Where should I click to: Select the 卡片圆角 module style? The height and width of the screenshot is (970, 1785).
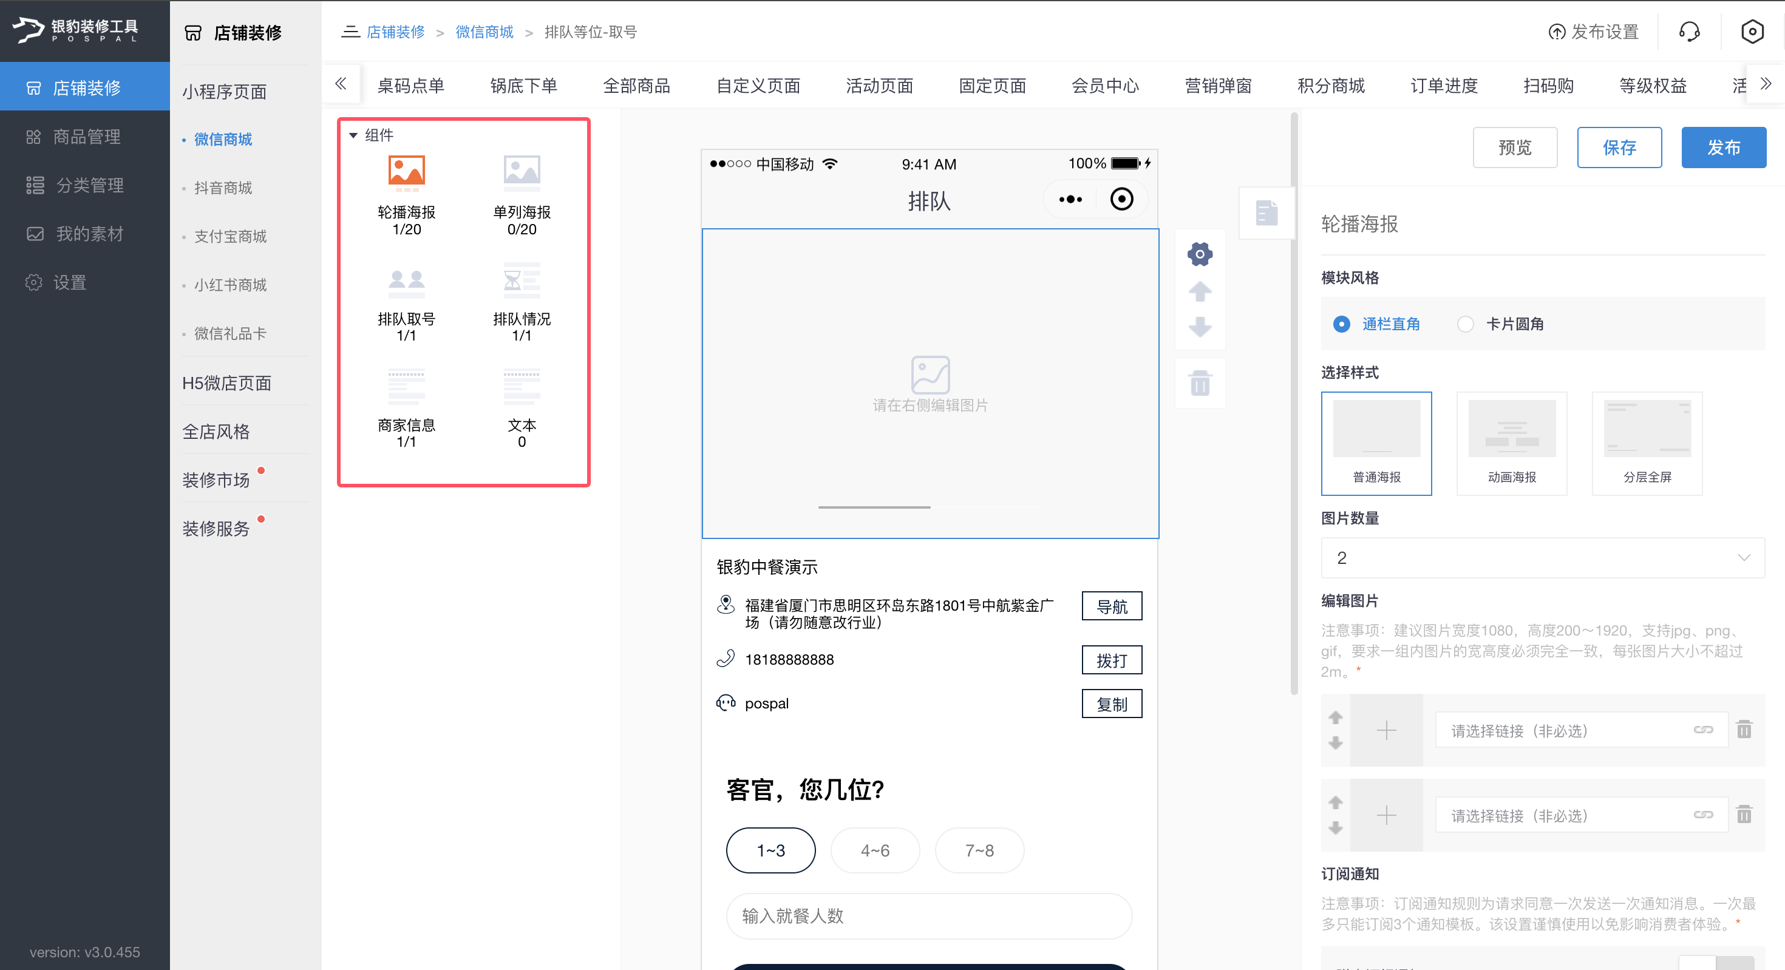click(x=1500, y=324)
